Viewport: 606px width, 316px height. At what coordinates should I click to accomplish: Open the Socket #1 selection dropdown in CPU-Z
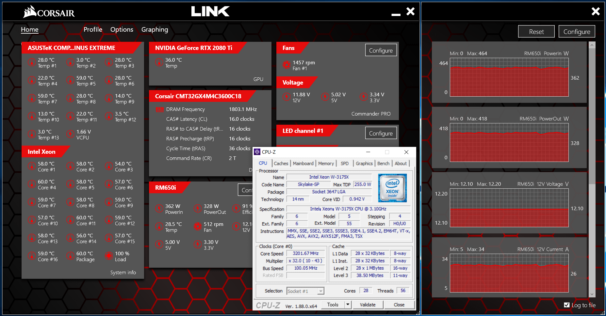click(305, 291)
